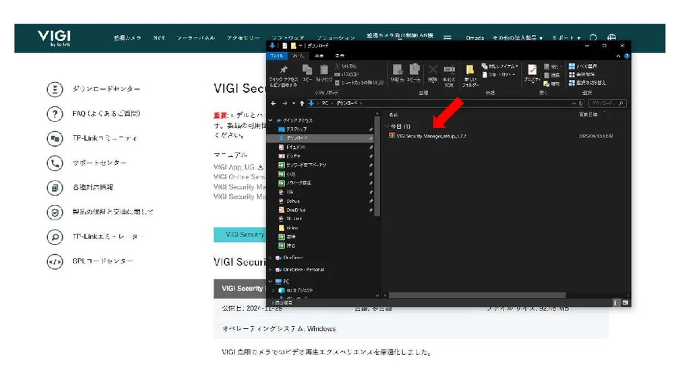Click the Paste shortcut command

click(359, 82)
